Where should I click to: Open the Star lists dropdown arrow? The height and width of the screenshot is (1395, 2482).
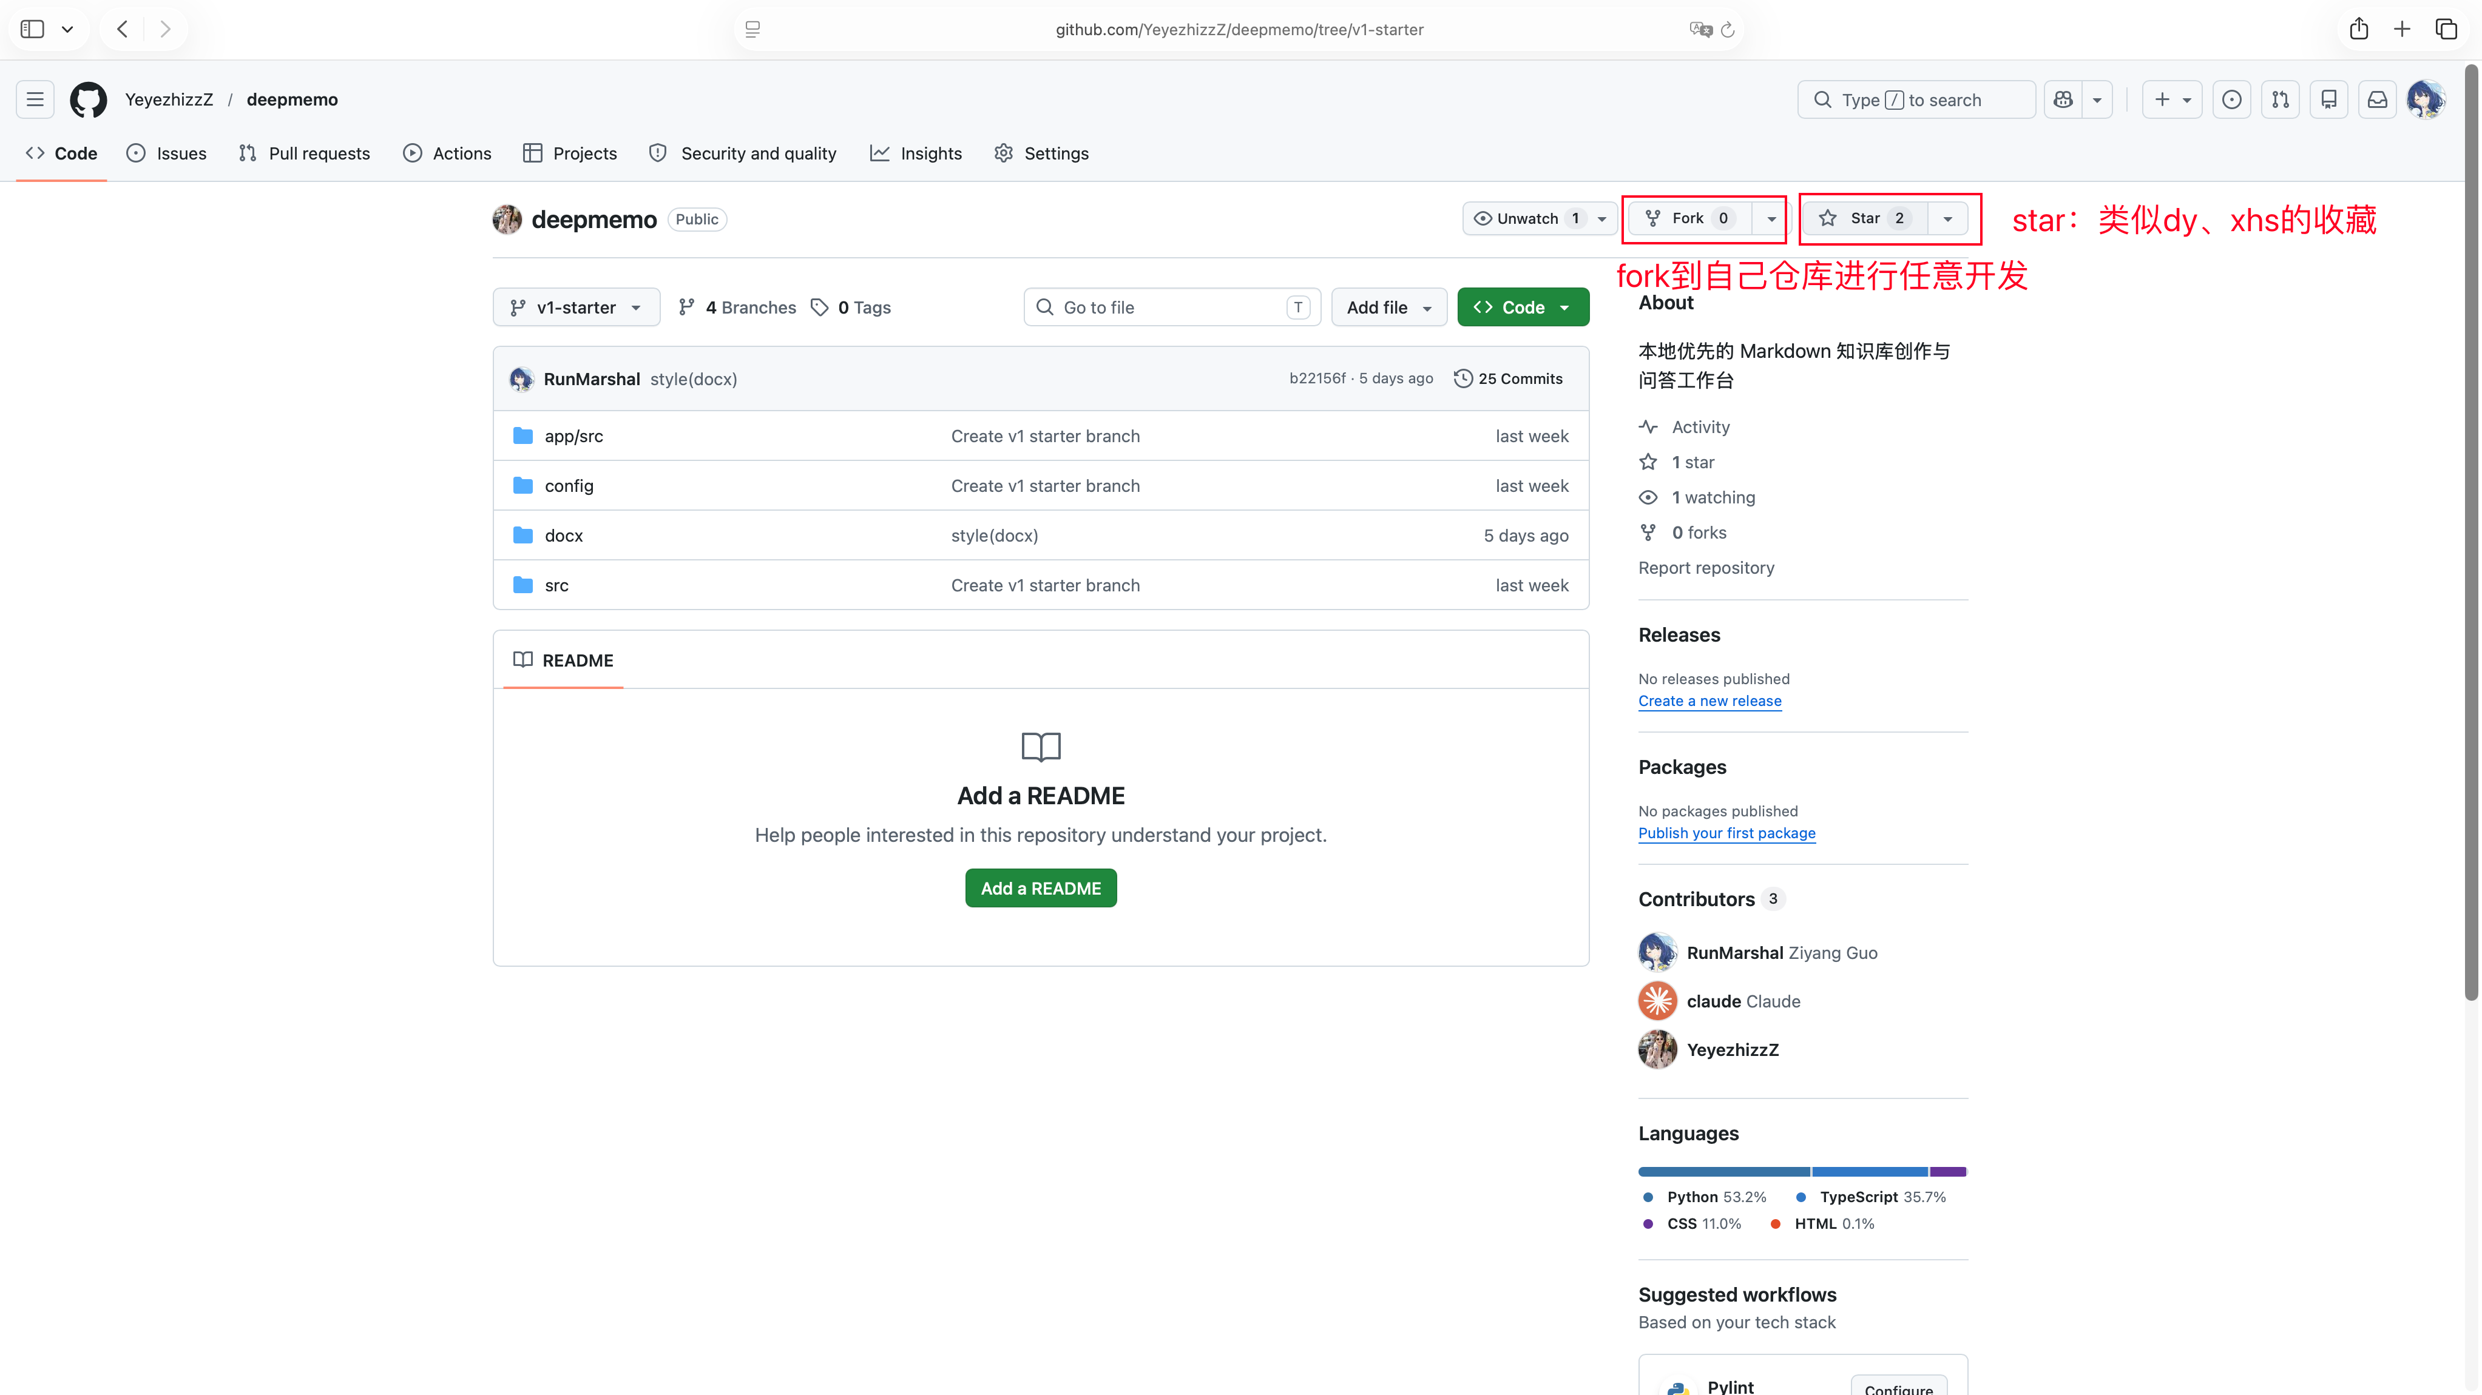point(1947,218)
